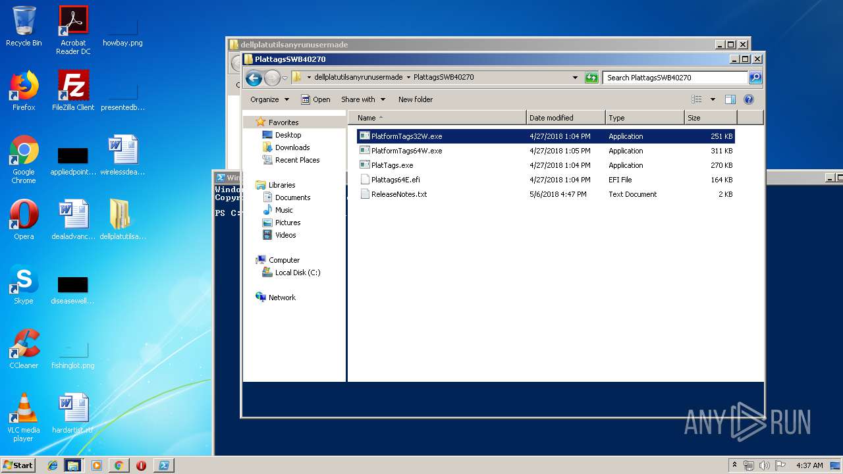Open the Share with dropdown
Viewport: 843px width, 474px height.
tap(363, 99)
